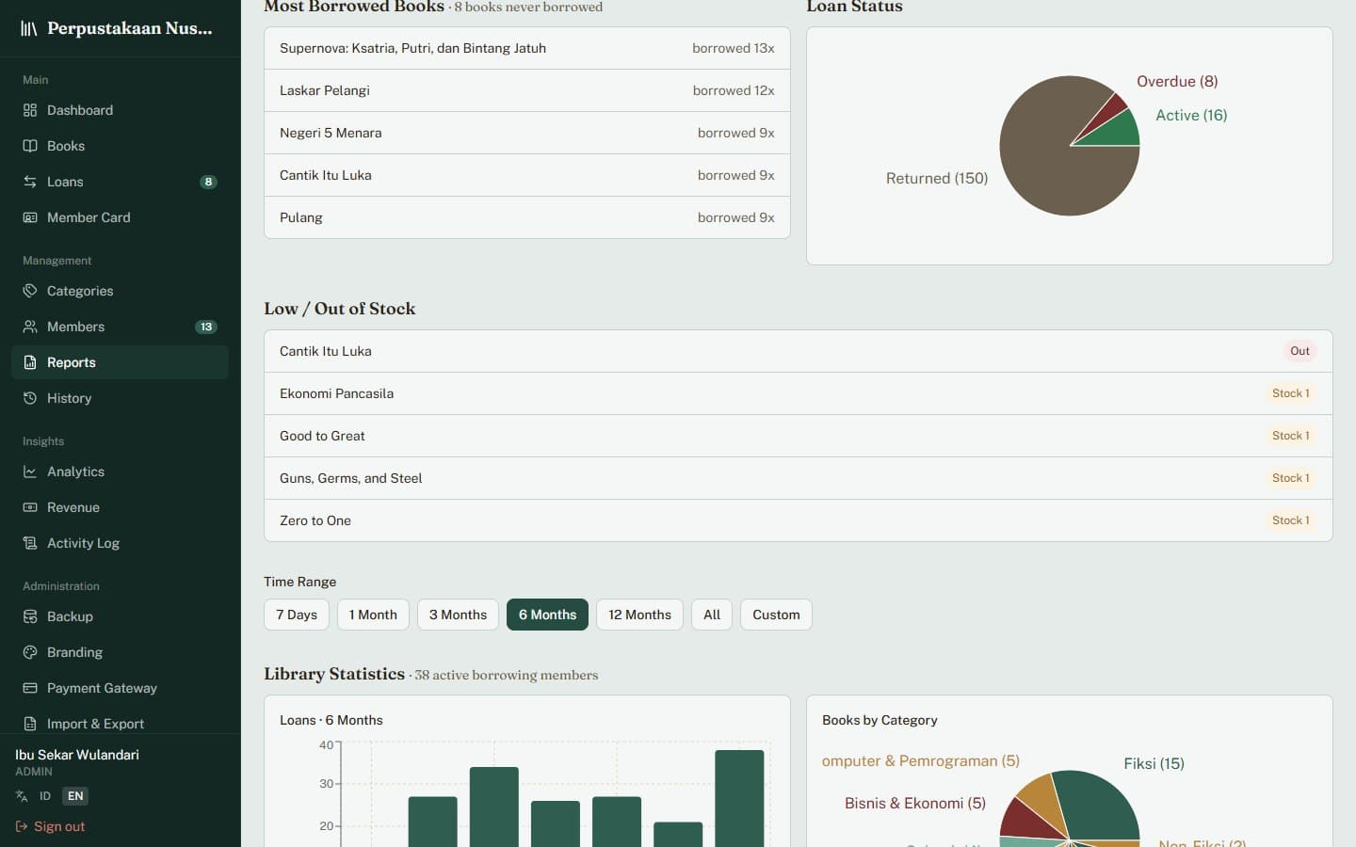Click the Members people icon
The image size is (1356, 847).
pos(30,327)
